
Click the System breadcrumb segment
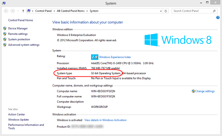tap(94, 11)
